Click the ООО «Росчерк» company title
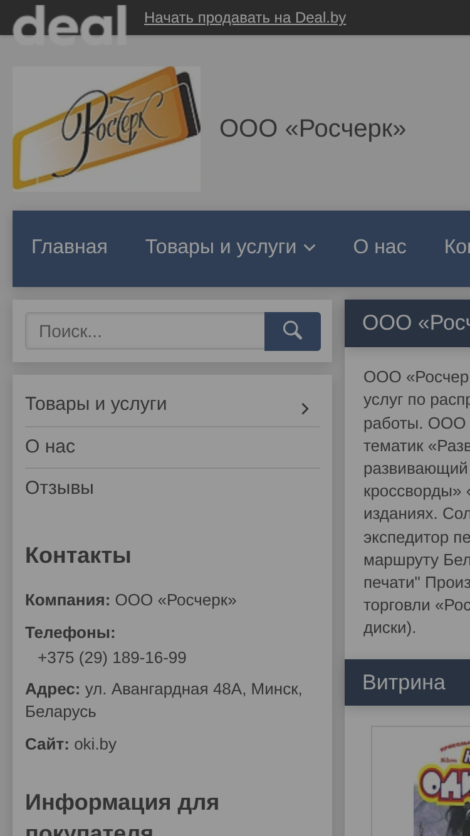 (313, 128)
